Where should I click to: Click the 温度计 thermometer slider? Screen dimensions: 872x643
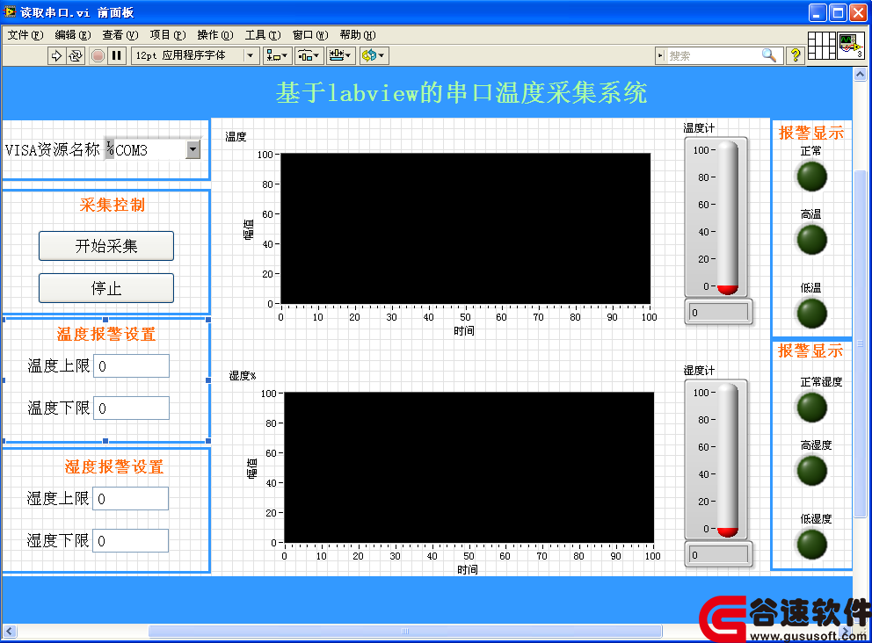click(728, 218)
